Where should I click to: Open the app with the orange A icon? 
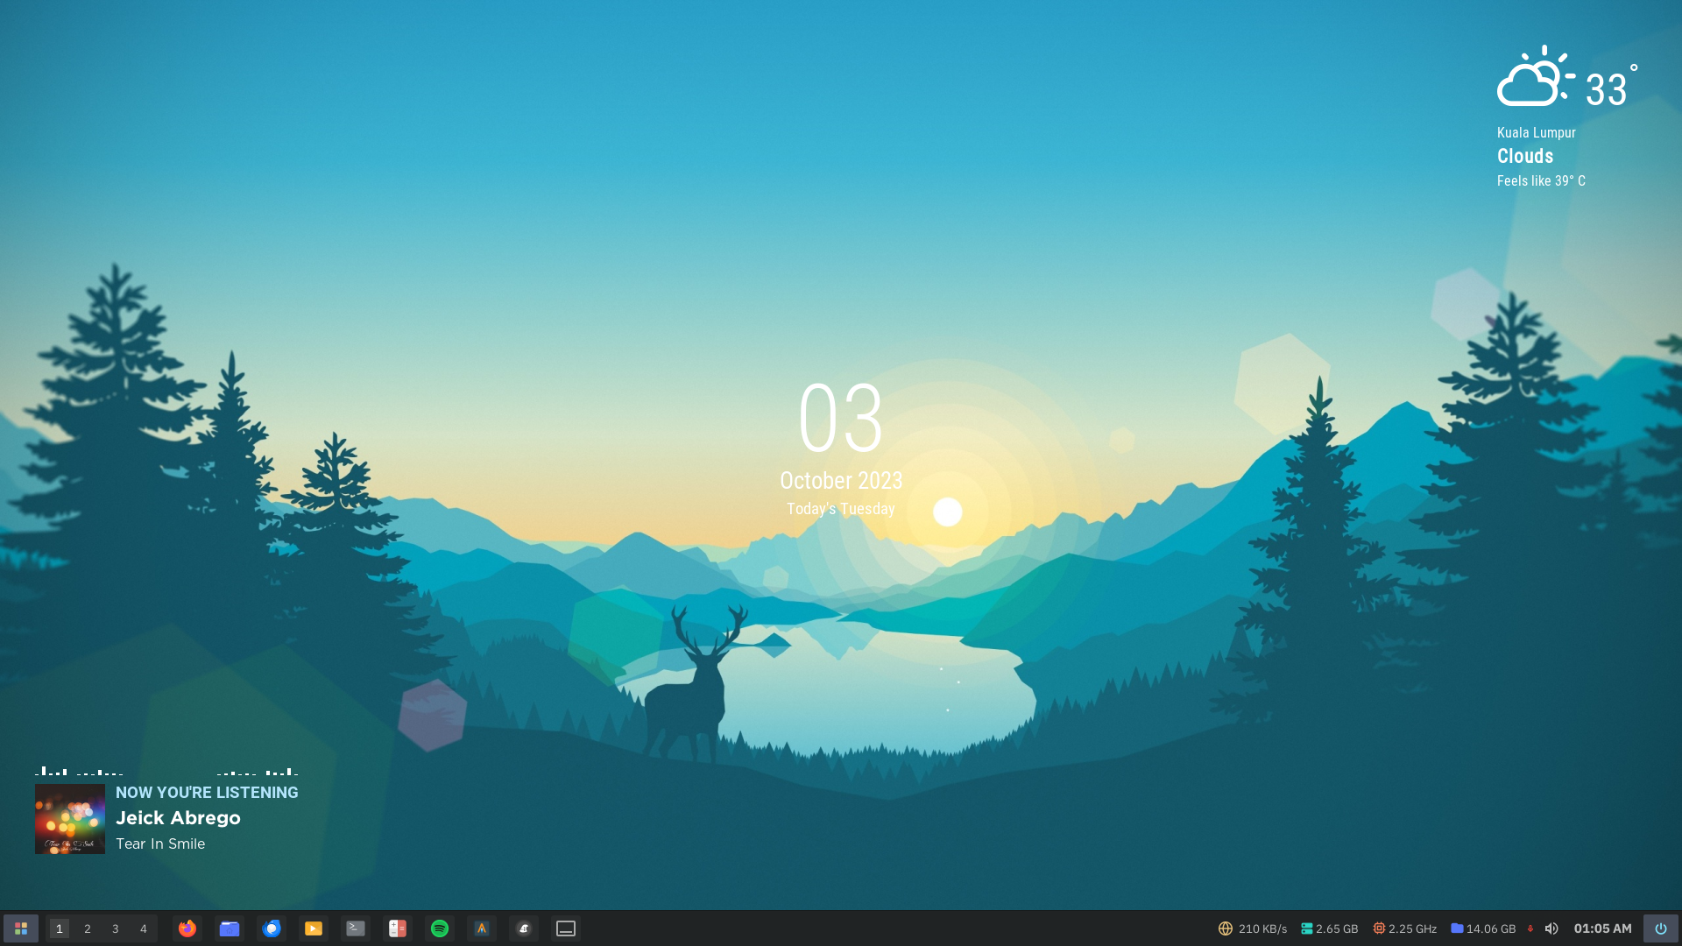[482, 928]
